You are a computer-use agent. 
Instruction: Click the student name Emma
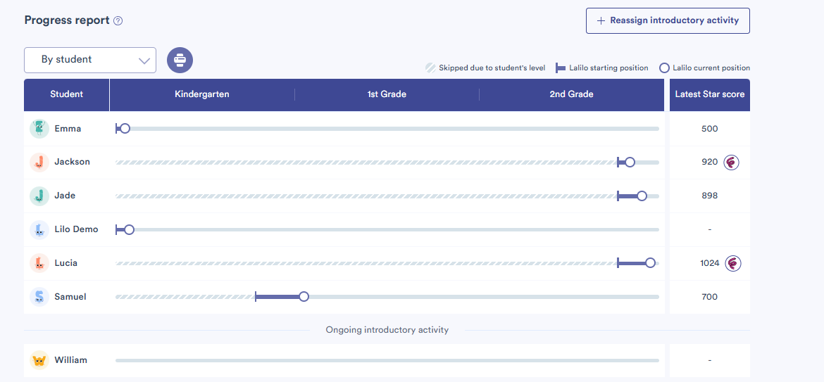68,129
